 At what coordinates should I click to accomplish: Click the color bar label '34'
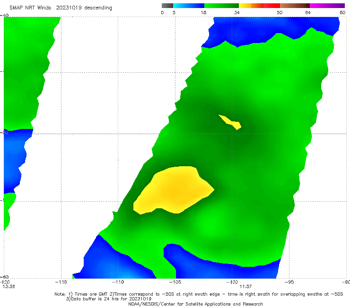click(237, 13)
